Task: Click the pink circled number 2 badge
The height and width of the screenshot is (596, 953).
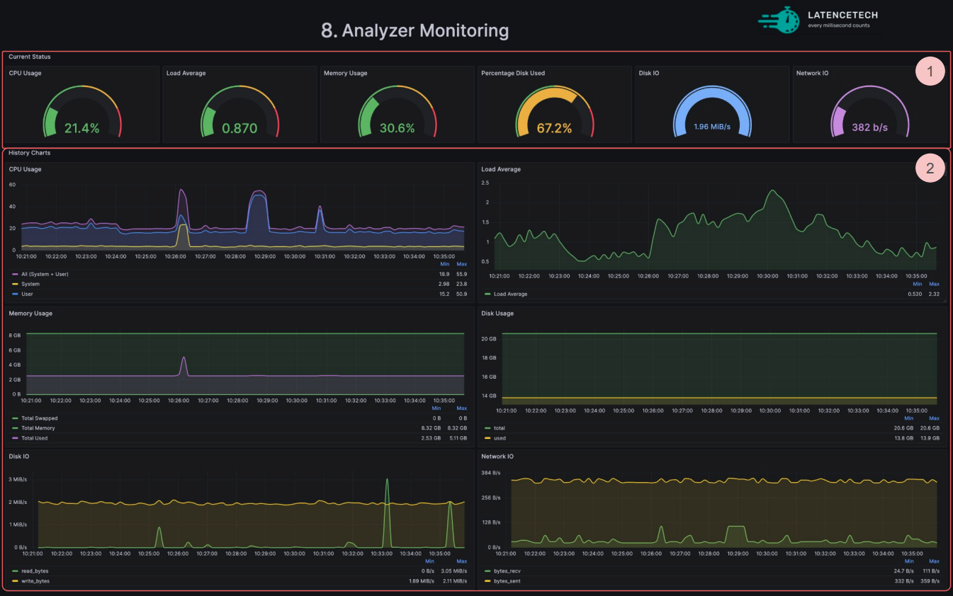Action: [x=930, y=168]
